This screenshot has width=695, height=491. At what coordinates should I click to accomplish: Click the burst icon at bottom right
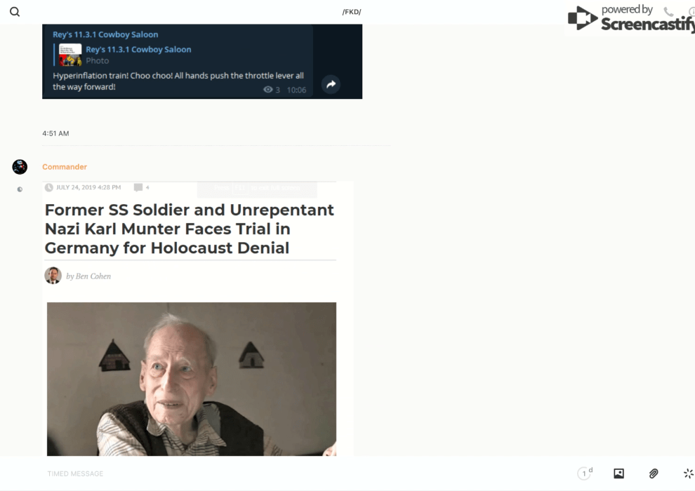[688, 473]
